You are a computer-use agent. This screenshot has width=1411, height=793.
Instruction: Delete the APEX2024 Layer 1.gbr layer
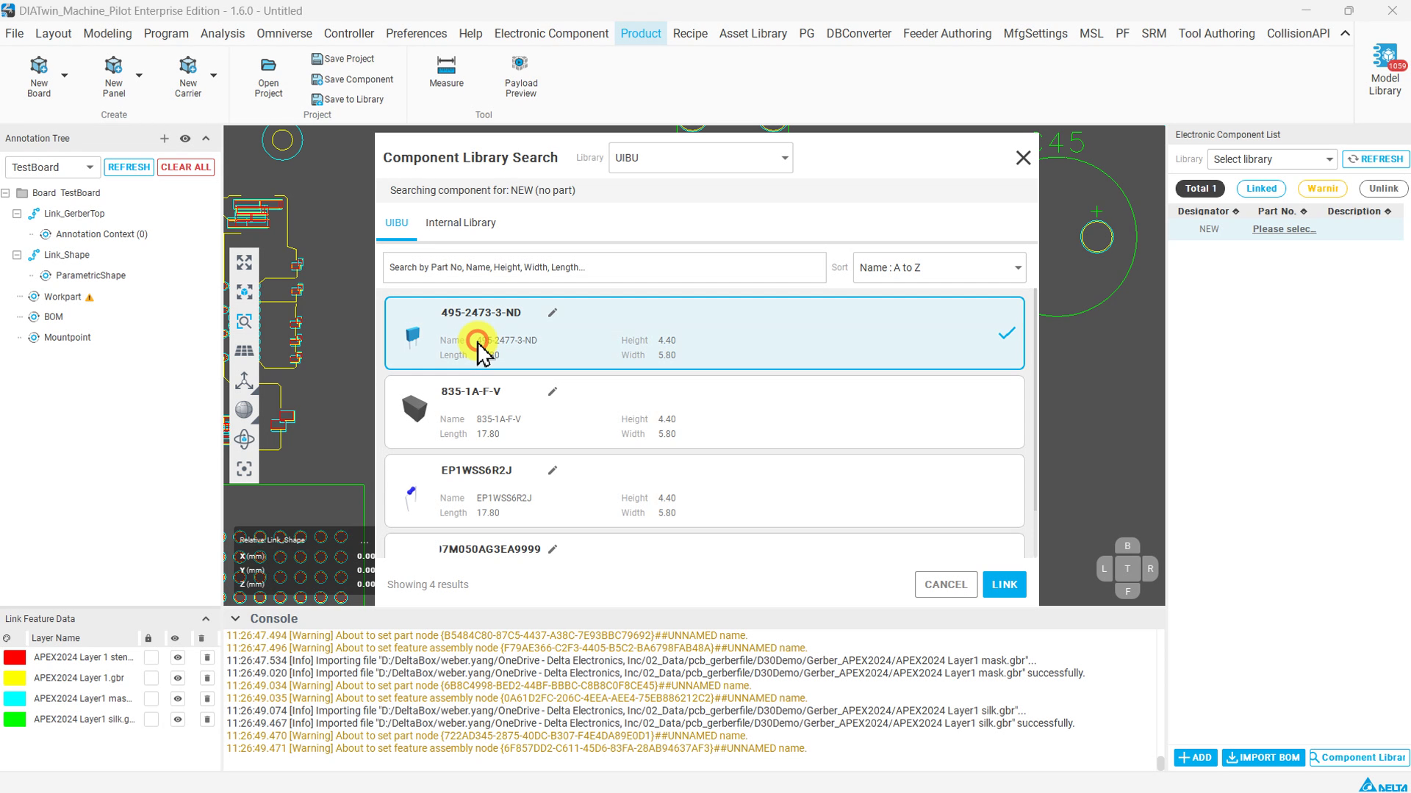[207, 678]
